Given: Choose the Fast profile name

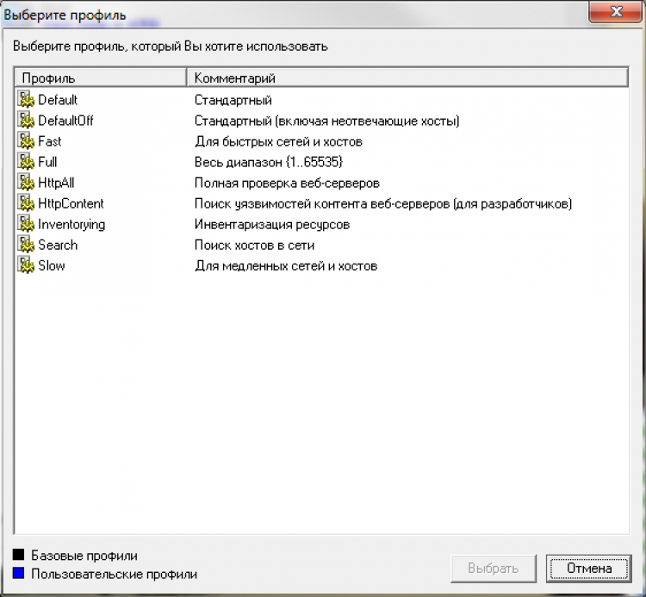Looking at the screenshot, I should 49,141.
